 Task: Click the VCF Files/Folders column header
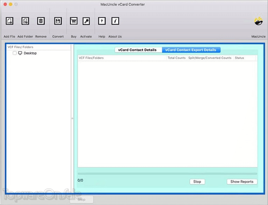(x=122, y=58)
